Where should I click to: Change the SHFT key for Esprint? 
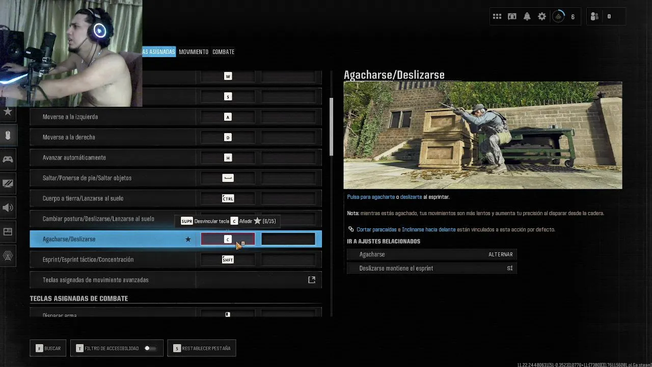point(228,259)
